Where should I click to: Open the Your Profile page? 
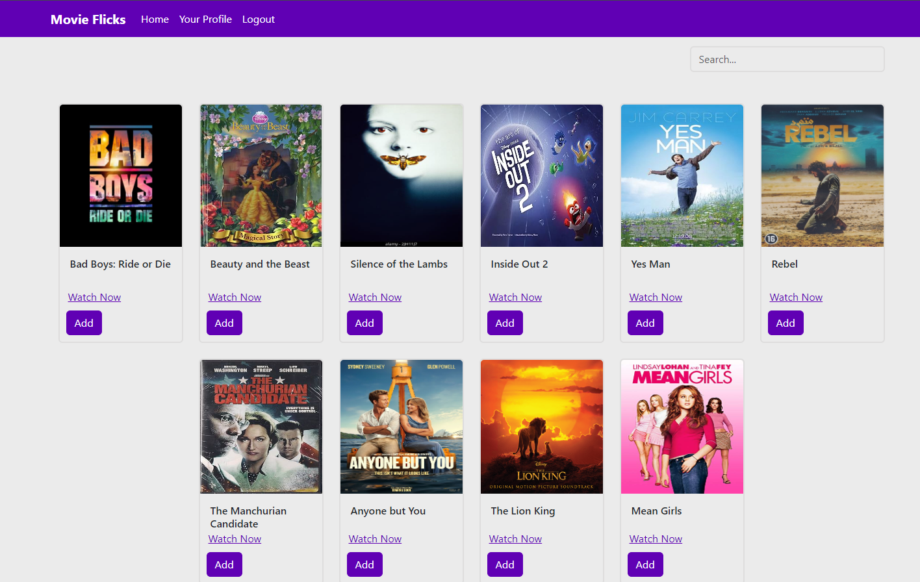coord(205,19)
